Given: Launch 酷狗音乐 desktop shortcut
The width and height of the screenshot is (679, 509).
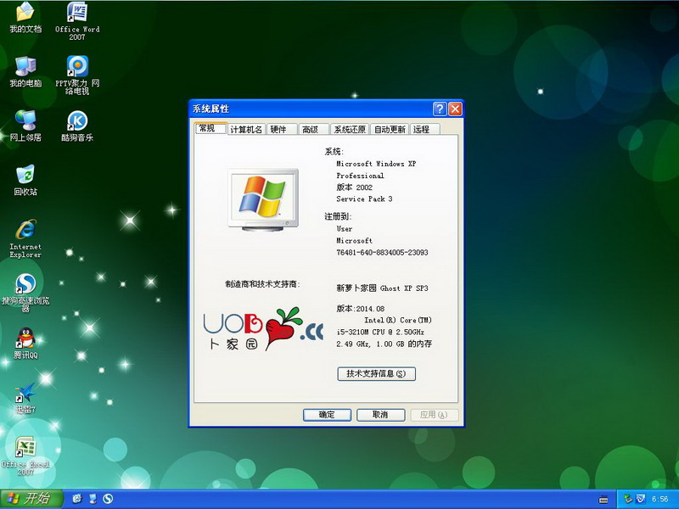Looking at the screenshot, I should tap(77, 126).
